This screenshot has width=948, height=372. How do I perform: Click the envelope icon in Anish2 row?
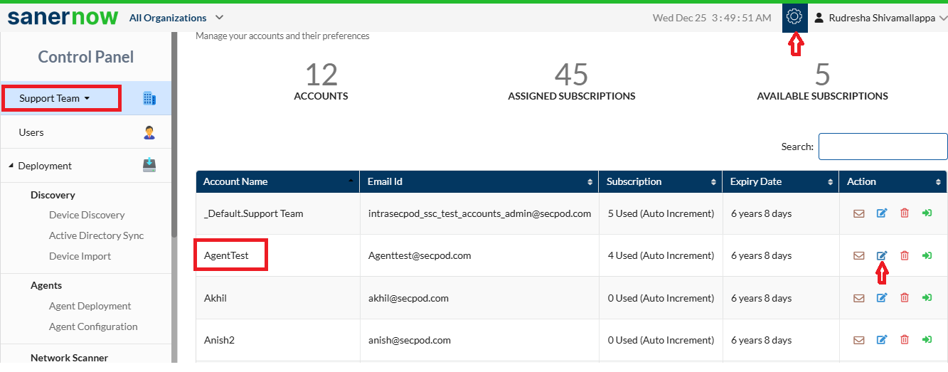[x=859, y=340]
